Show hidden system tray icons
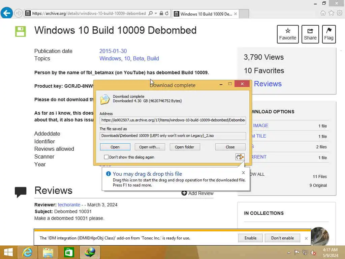This screenshot has height=259, width=345. [289, 253]
